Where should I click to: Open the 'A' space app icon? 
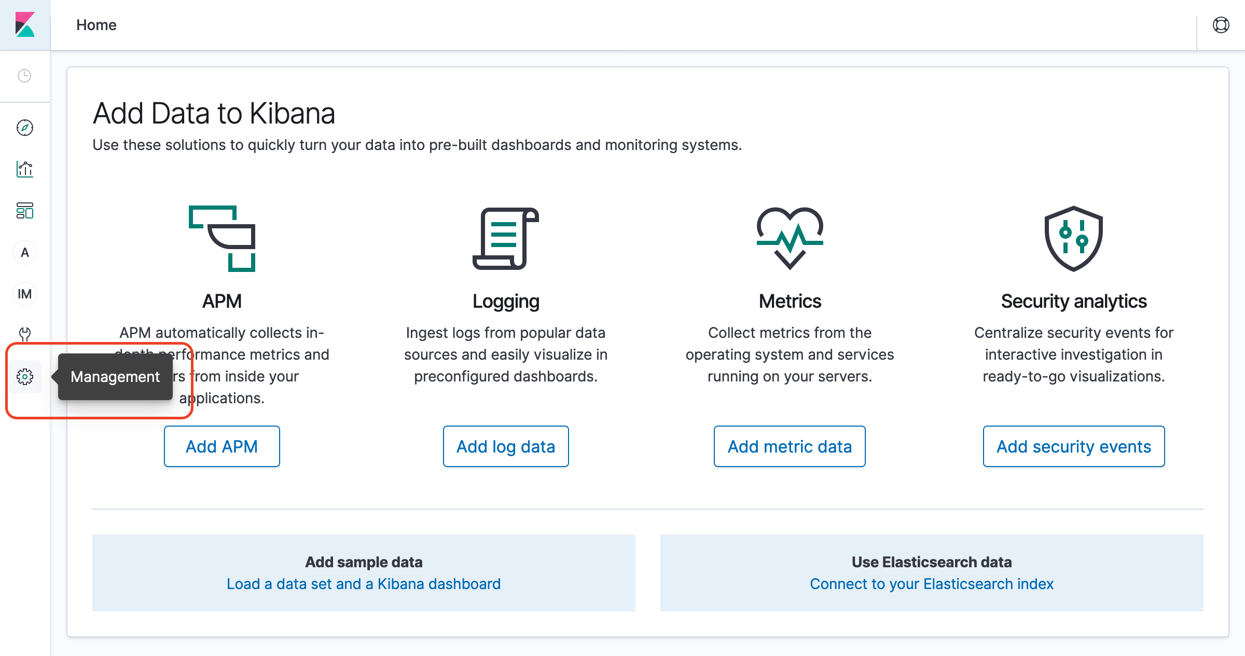click(25, 253)
